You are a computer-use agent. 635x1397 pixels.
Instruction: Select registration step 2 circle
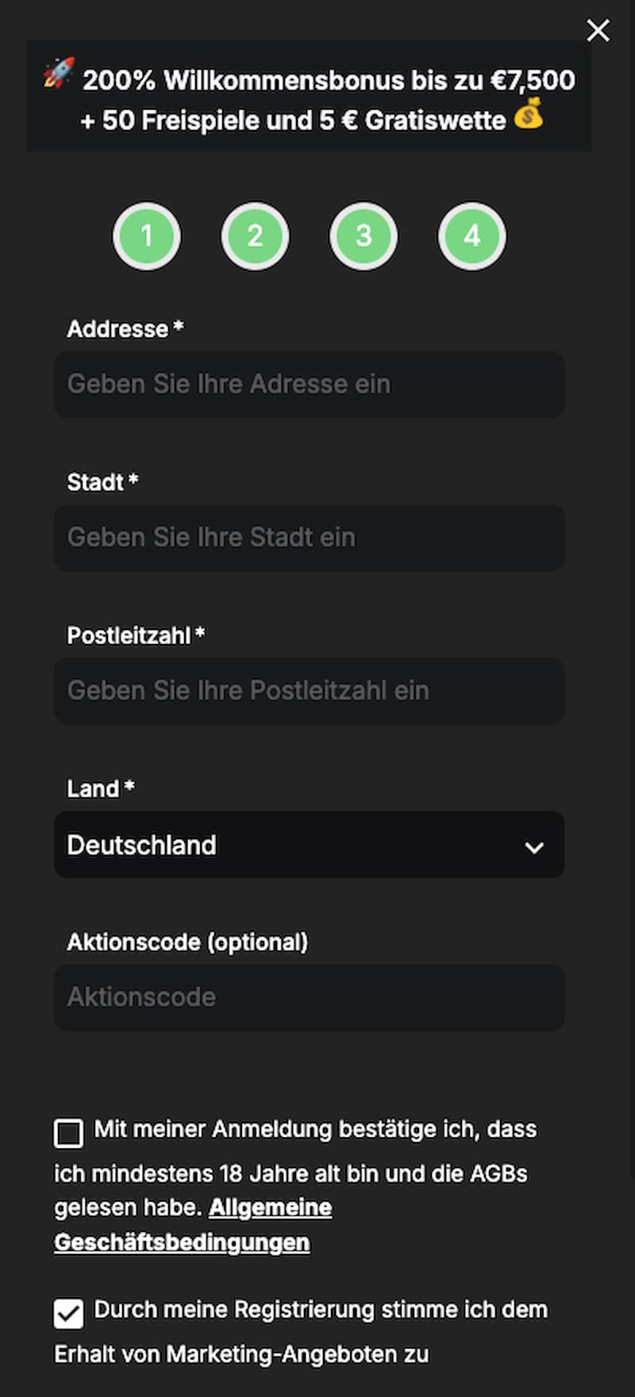coord(255,236)
